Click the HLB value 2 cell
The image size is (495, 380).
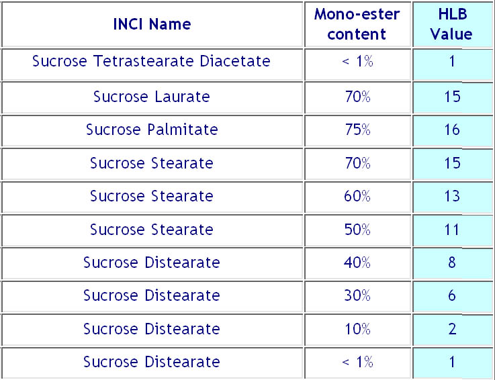(x=452, y=329)
